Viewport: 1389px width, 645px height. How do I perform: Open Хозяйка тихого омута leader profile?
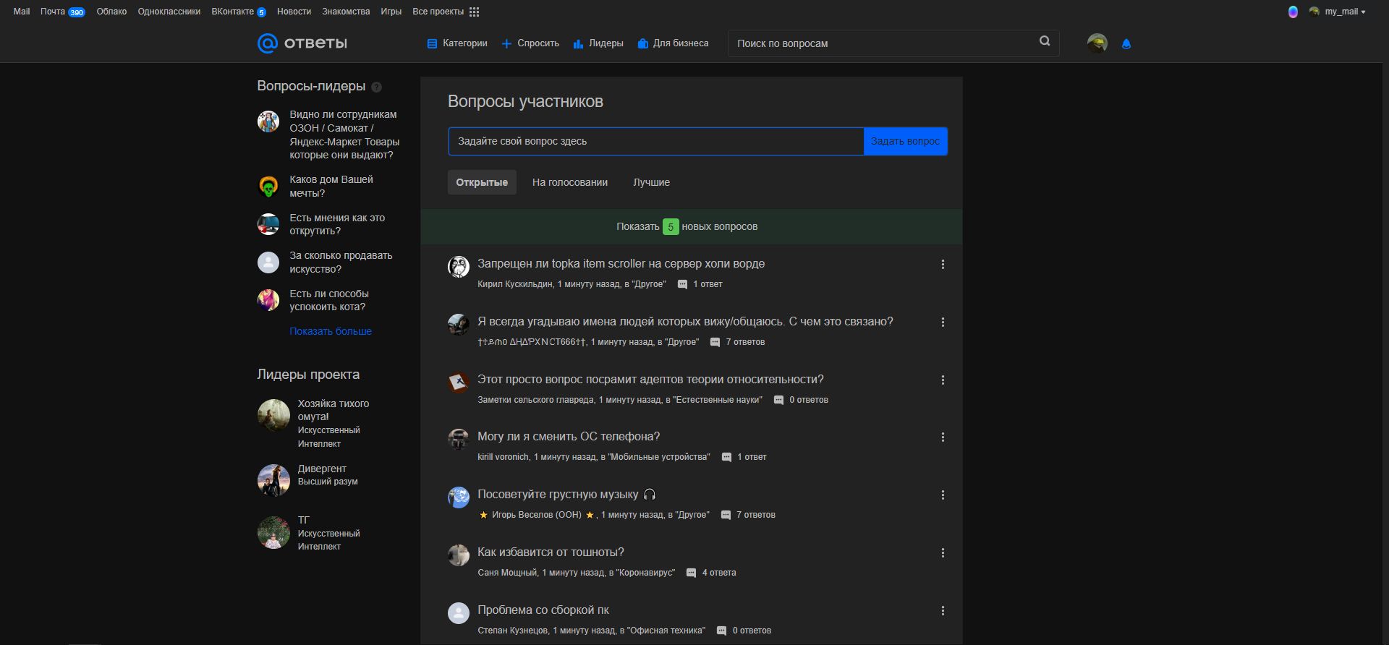[x=333, y=410]
